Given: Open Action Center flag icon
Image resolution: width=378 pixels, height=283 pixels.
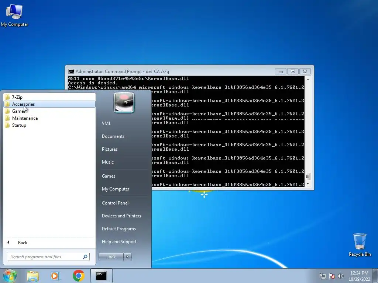Looking at the screenshot, I should (x=332, y=276).
